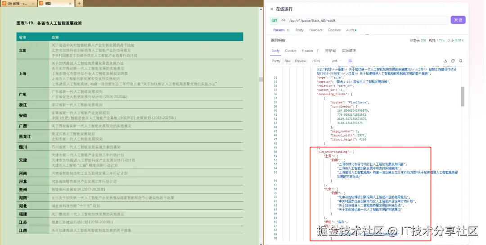Switch to the 实际请求 tab
Image resolution: width=486 pixels, height=245 pixels.
tap(349, 50)
